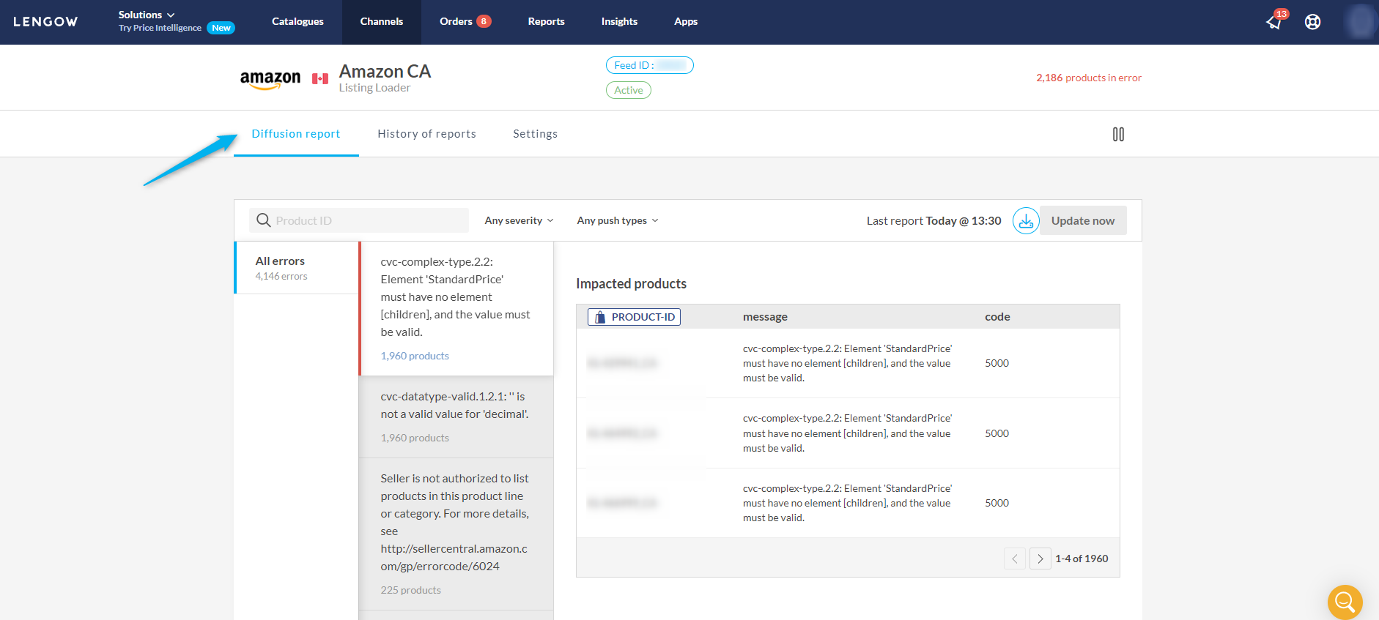
Task: Go to previous page of impacted products
Action: coord(1014,559)
